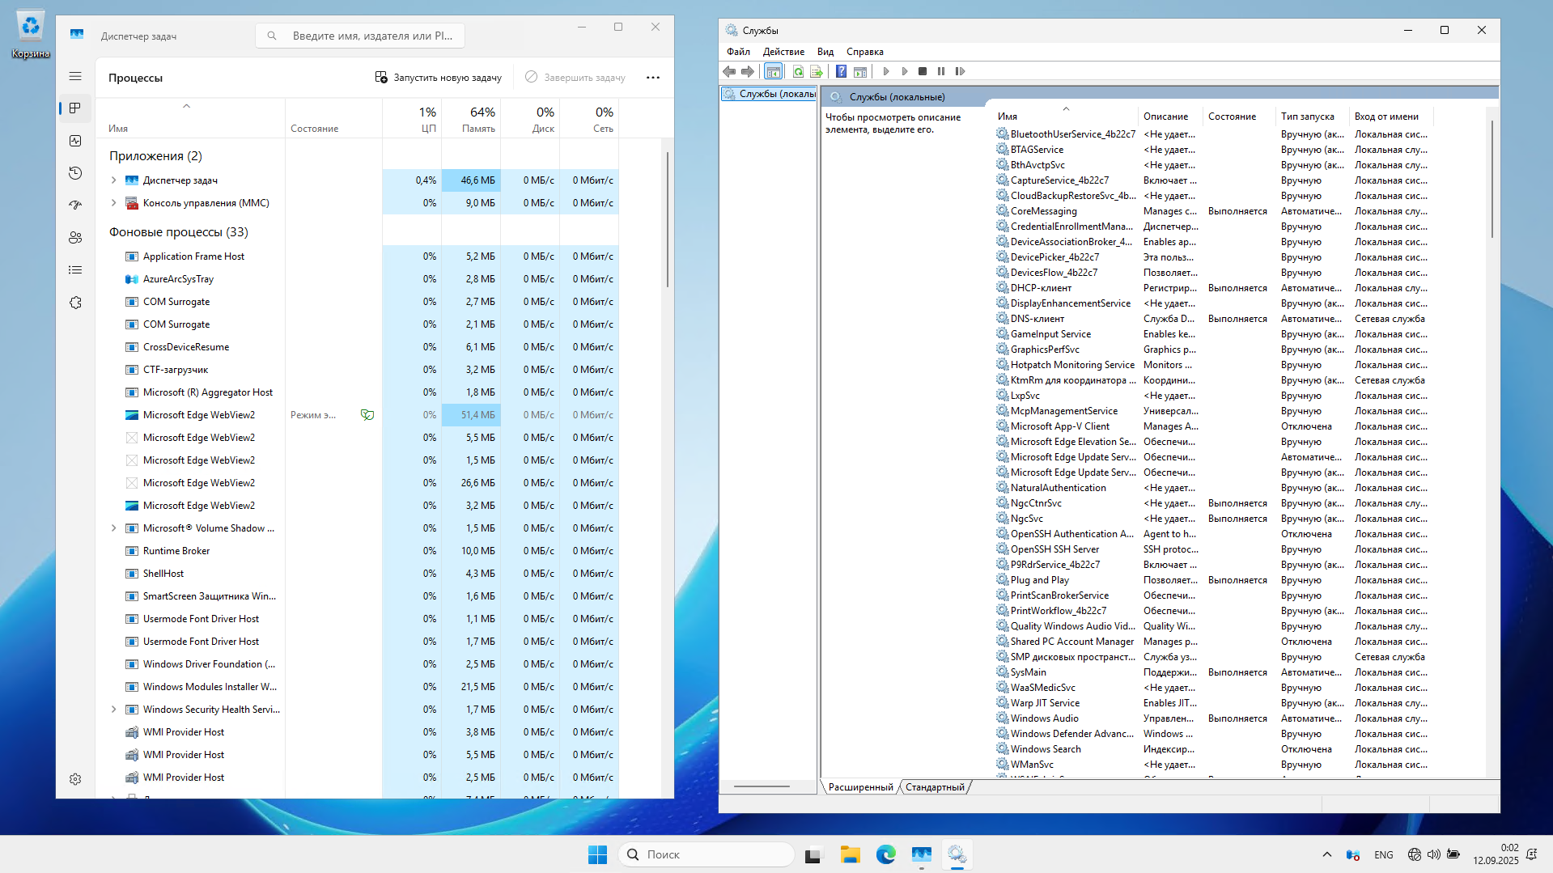
Task: Expand Диспетчер задач process row
Action: coord(113,180)
